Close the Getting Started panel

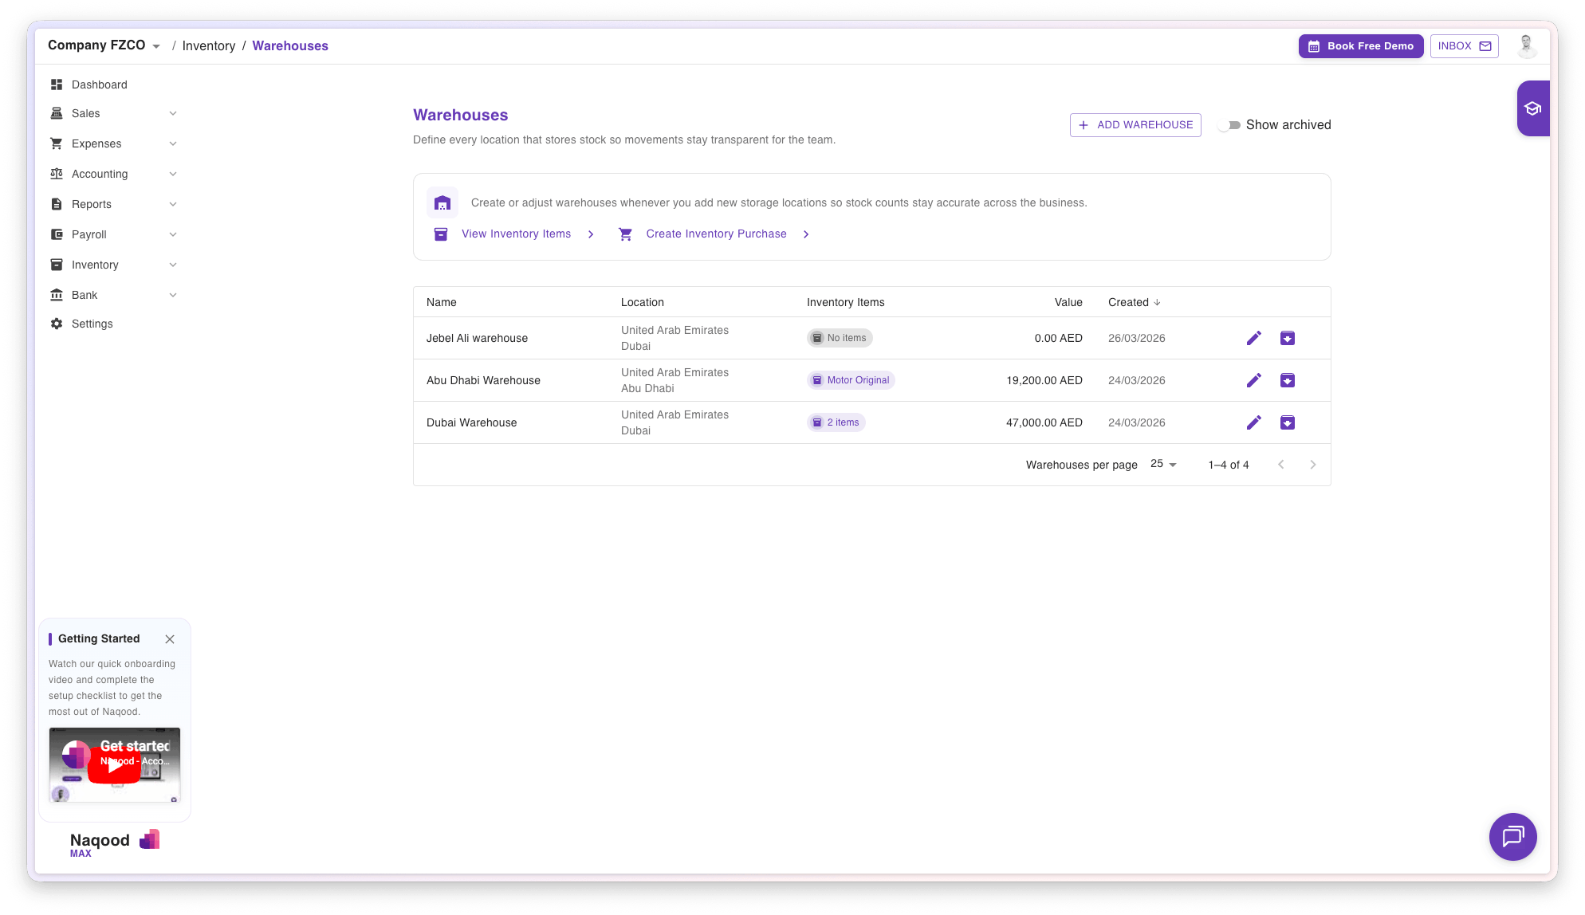pyautogui.click(x=170, y=639)
